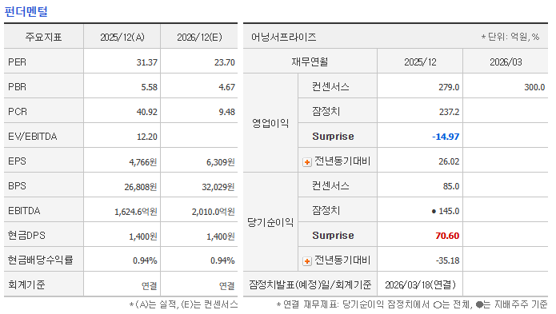
Task: Click the PBR row label
Action: [x=17, y=87]
